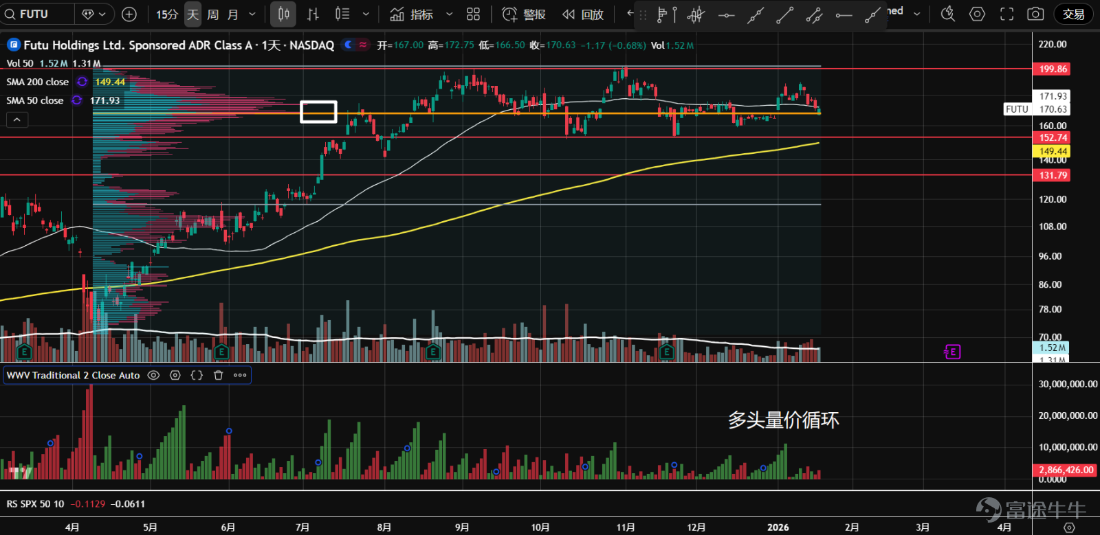Click the Vol 50 legend label

(x=20, y=63)
